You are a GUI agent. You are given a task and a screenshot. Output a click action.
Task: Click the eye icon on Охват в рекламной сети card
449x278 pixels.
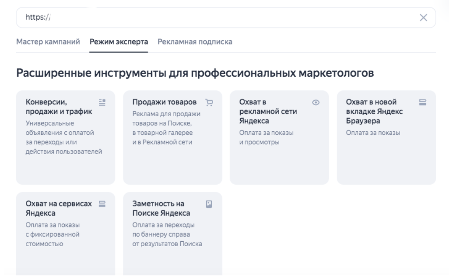(x=316, y=102)
